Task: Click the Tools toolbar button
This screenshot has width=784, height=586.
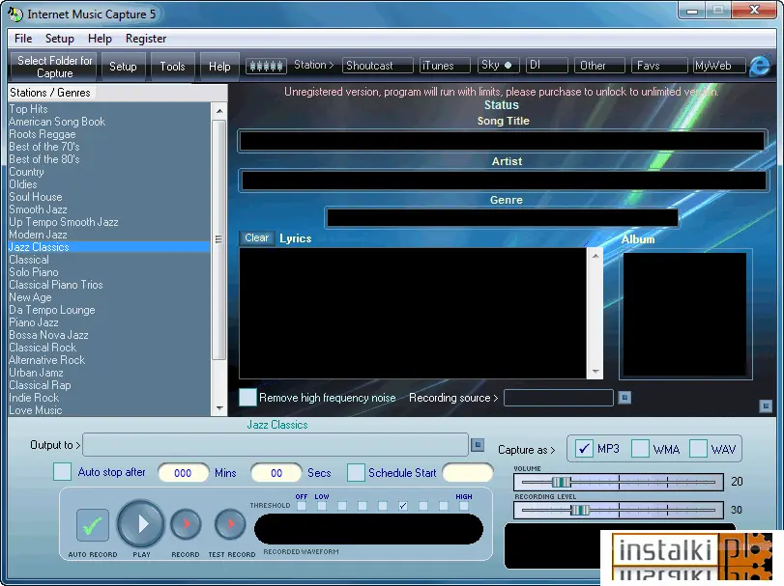Action: click(x=172, y=67)
